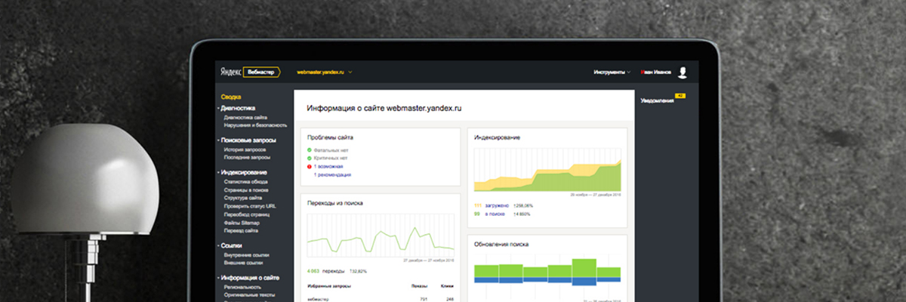Collapse the Ссылки section
Viewport: 906px width, 302px height.
click(231, 246)
